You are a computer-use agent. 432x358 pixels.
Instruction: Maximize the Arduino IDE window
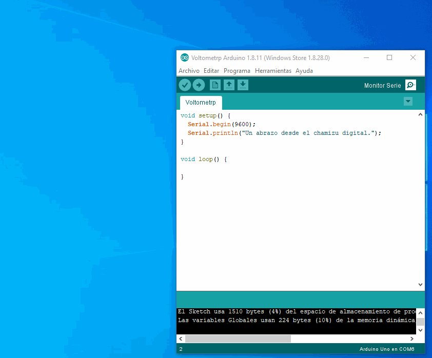389,58
